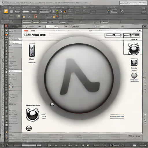Screen dimensions: 148x148
Task: Click the wider slider track in the canvas header
Action: pyautogui.click(x=114, y=35)
